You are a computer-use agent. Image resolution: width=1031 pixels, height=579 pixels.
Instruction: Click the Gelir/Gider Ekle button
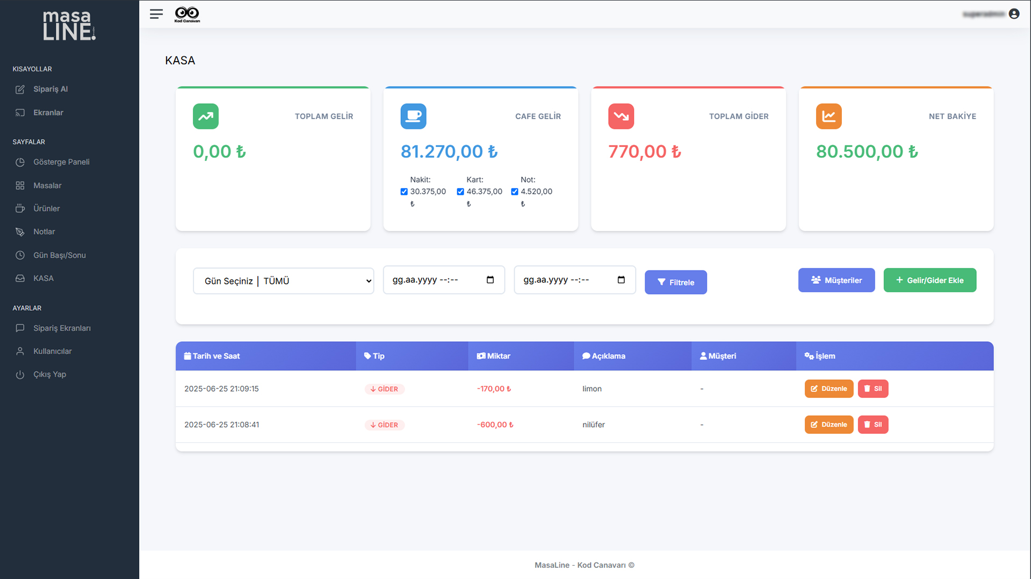pyautogui.click(x=929, y=280)
